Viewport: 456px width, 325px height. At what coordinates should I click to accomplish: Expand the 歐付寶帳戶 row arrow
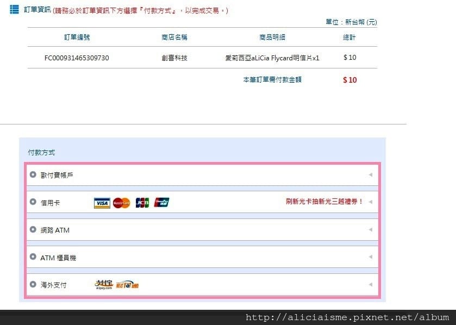(371, 174)
